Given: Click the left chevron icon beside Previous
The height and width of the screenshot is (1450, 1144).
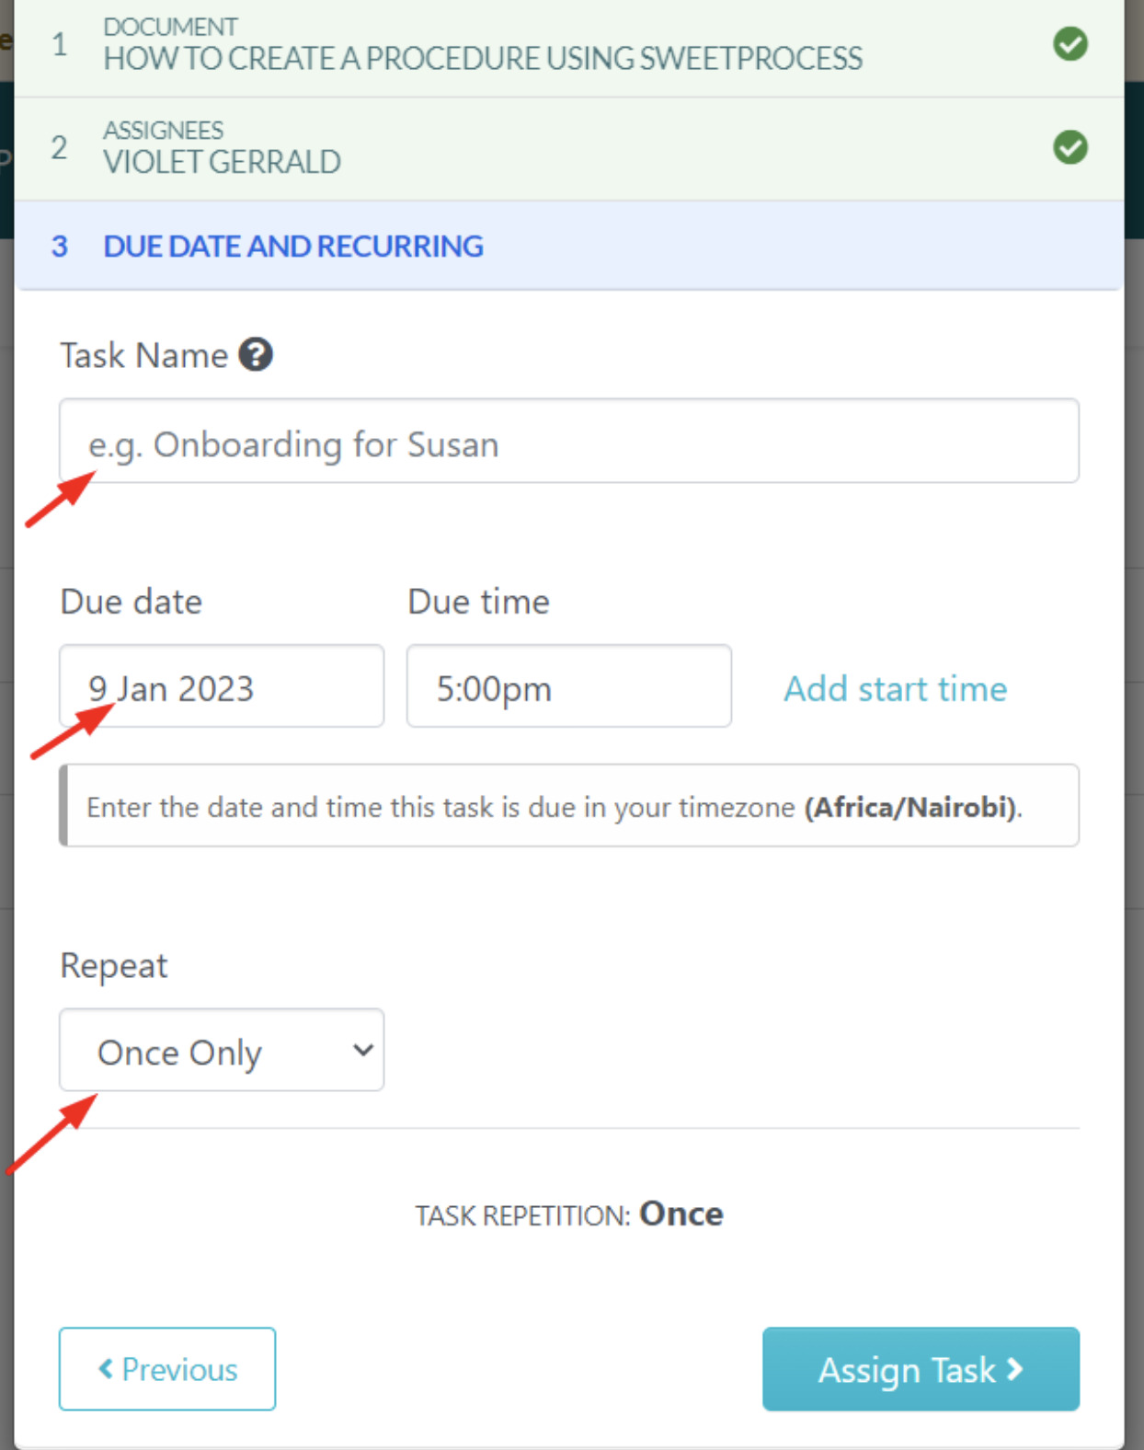Looking at the screenshot, I should [107, 1368].
